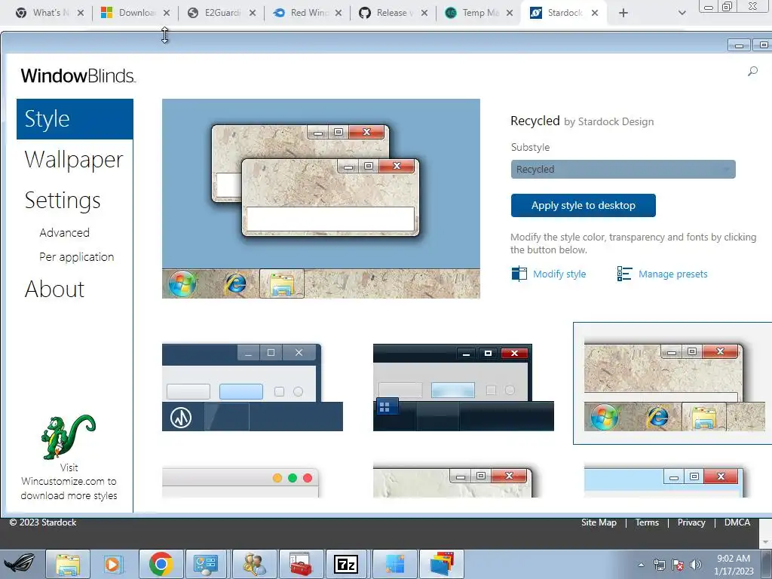Open the WindowBlinds taskbar icon
Viewport: 772px width, 579px height.
pos(442,564)
